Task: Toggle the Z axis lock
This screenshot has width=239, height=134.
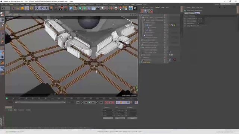Action: (x=46, y=8)
